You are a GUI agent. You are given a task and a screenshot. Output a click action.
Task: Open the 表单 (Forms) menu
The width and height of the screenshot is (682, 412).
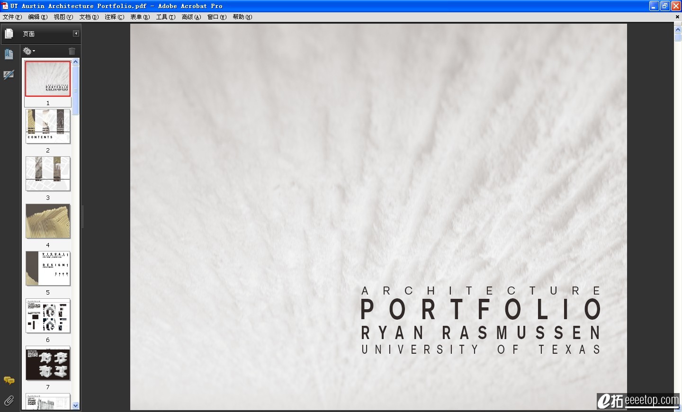(x=140, y=17)
